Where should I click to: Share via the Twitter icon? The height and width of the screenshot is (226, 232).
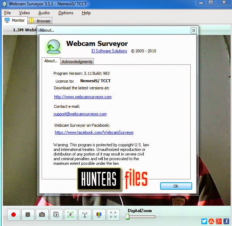[204, 221]
